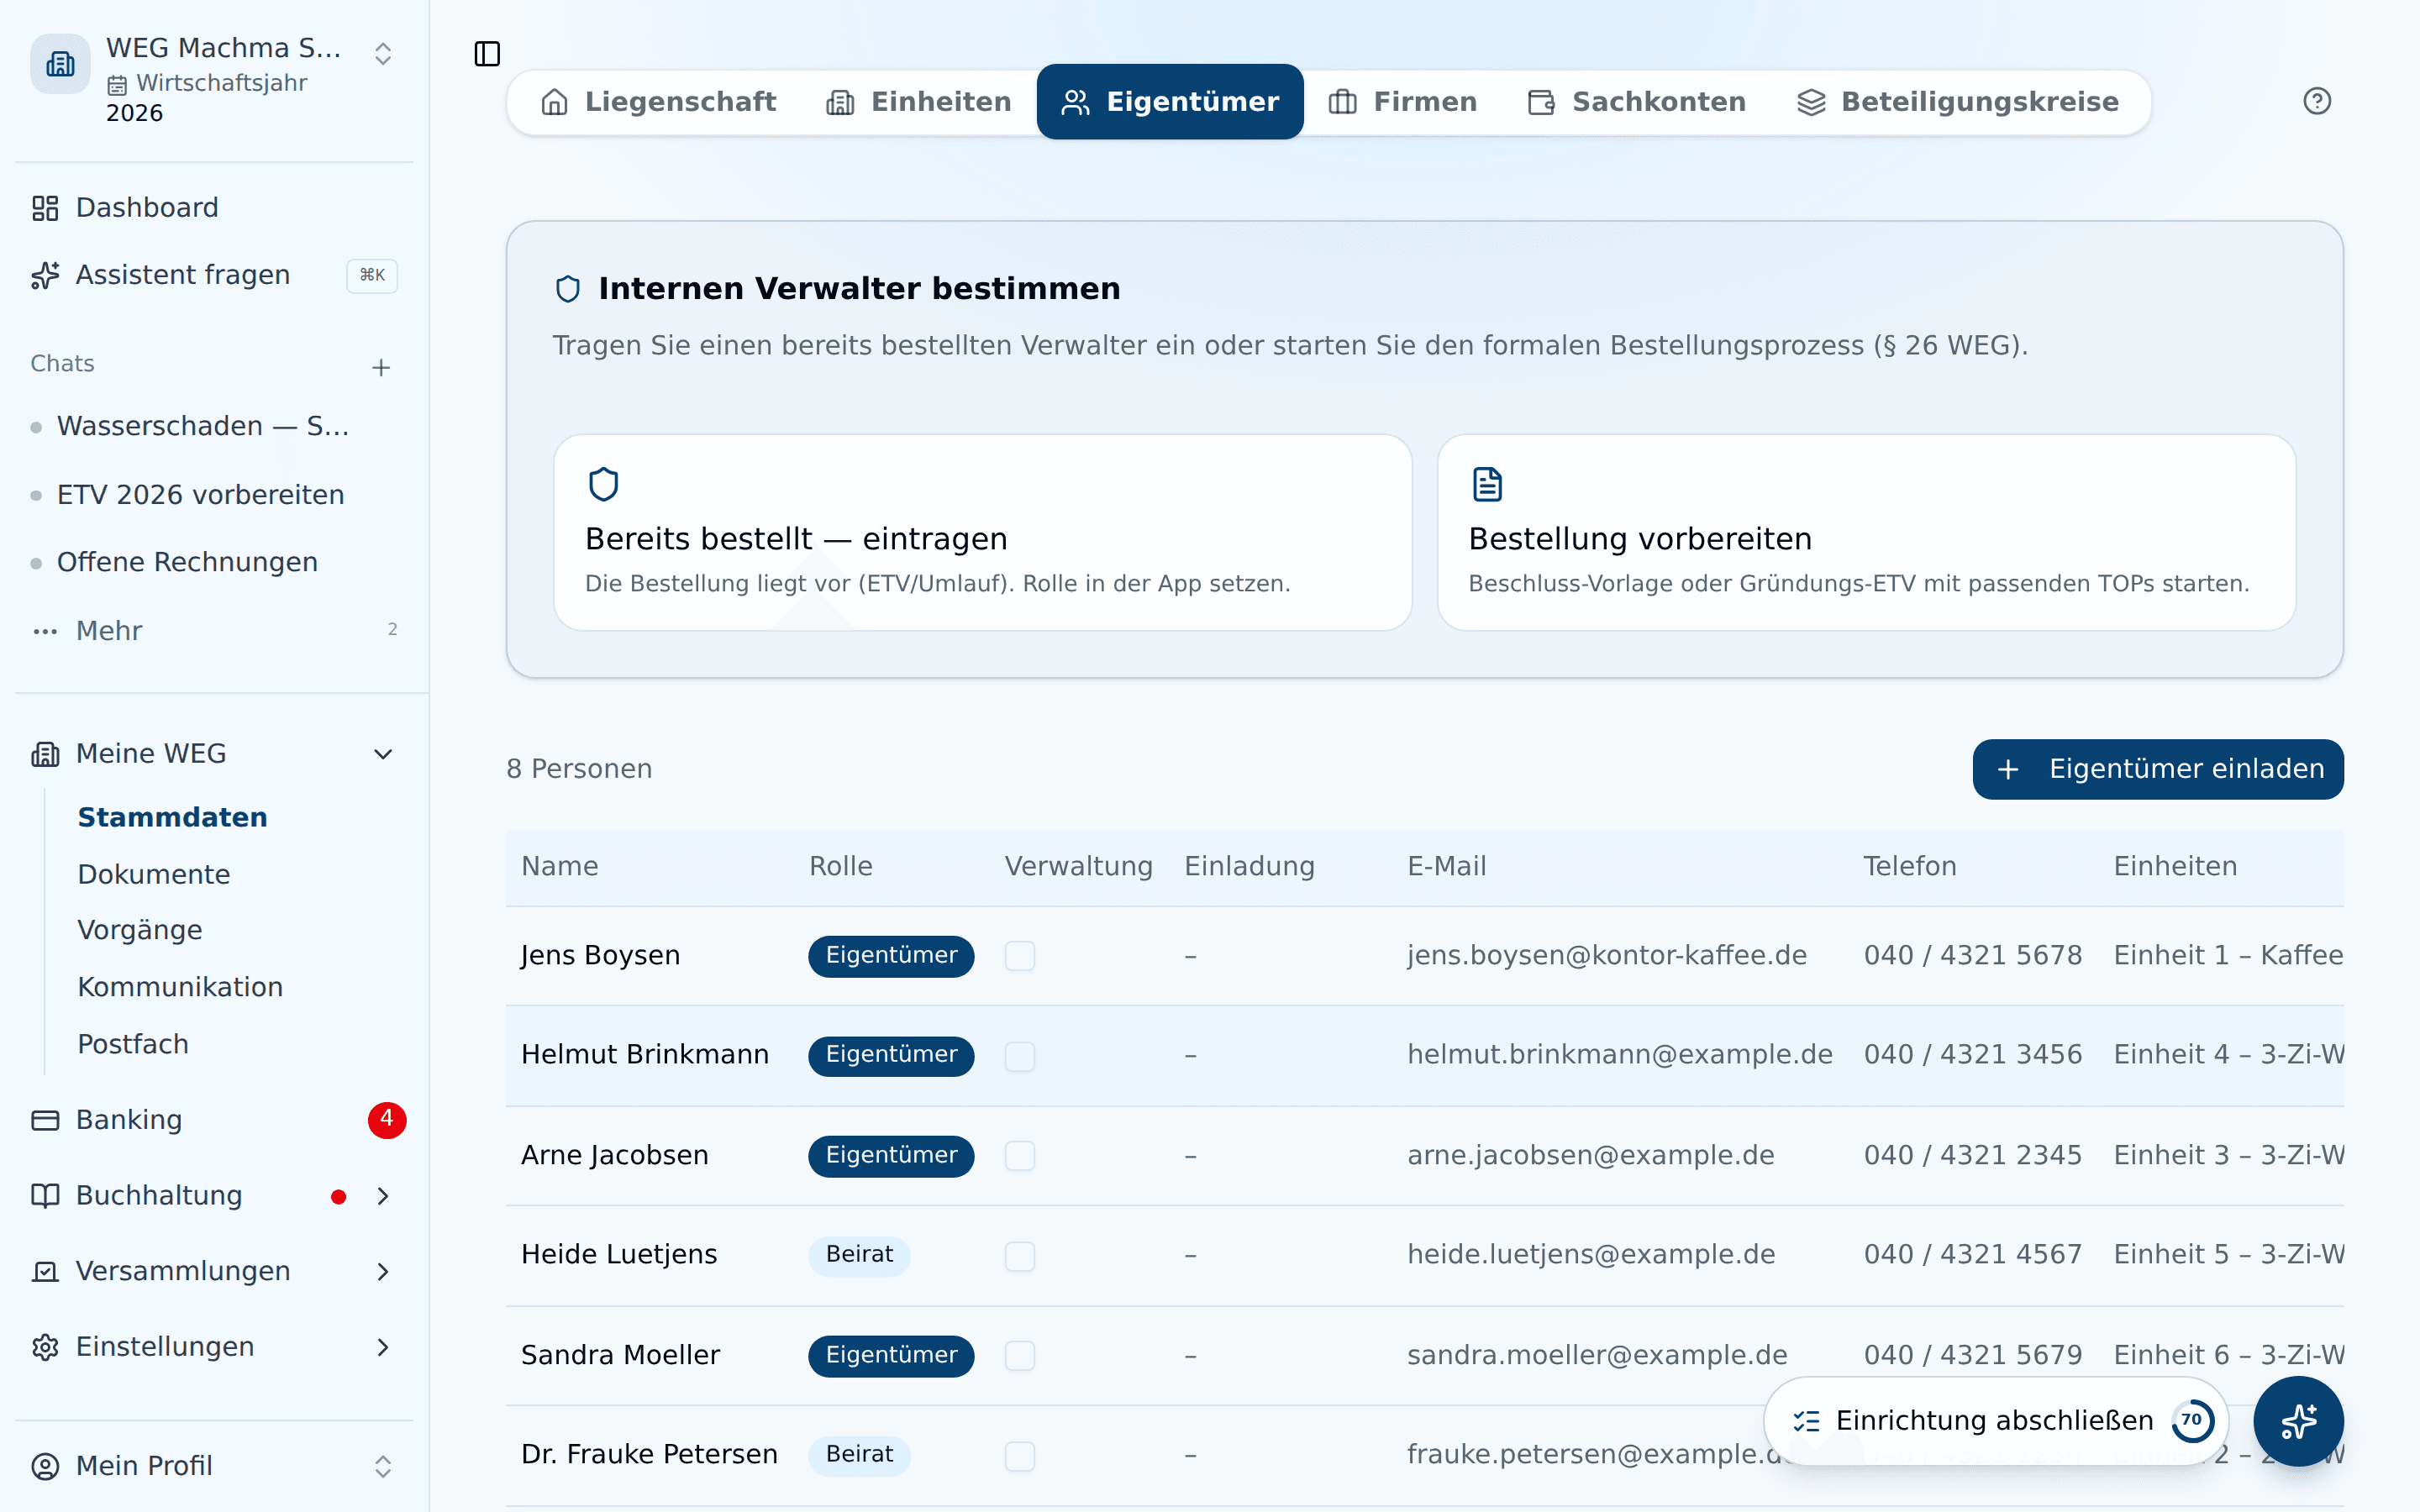The width and height of the screenshot is (2420, 1512).
Task: Open Stammdaten in the sidebar
Action: tap(172, 818)
